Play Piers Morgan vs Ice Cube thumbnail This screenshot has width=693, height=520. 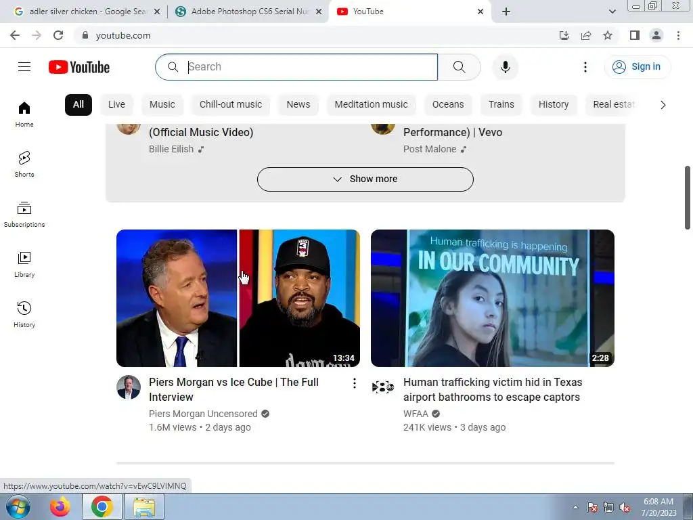pos(238,298)
